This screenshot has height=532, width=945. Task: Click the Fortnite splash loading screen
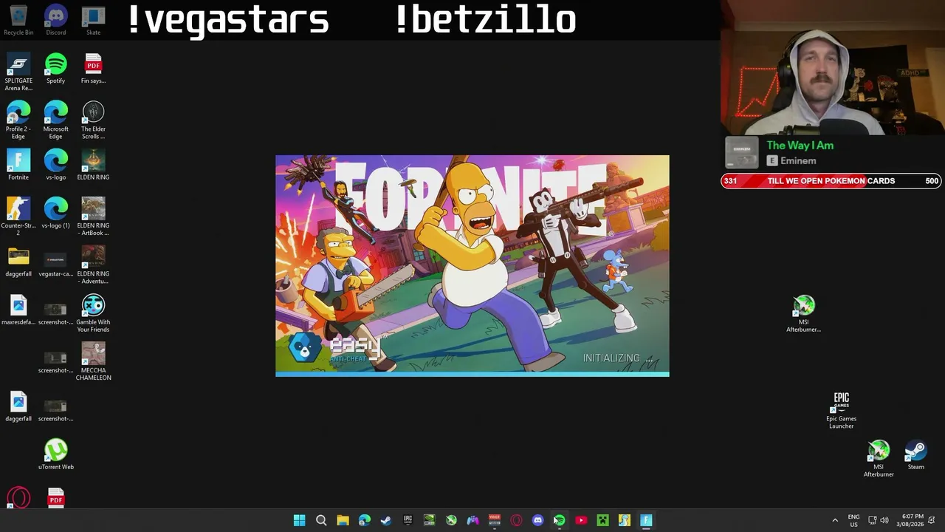pos(472,266)
